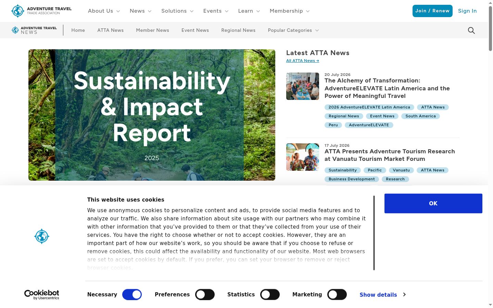The height and width of the screenshot is (308, 493).
Task: Click the 17 July 2026 date text
Action: pyautogui.click(x=337, y=145)
